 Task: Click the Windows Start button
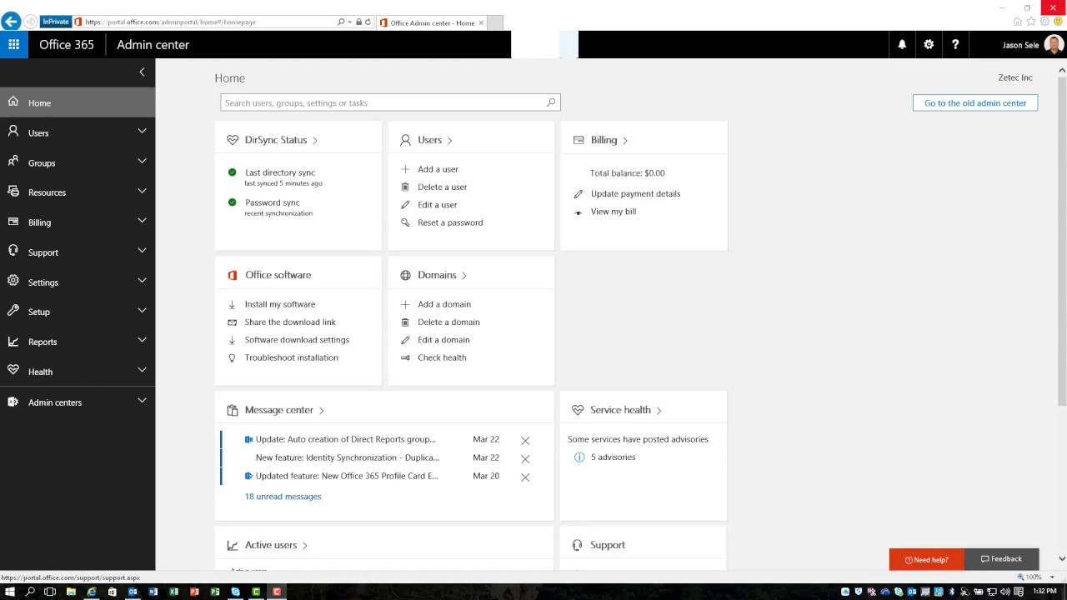click(x=10, y=592)
